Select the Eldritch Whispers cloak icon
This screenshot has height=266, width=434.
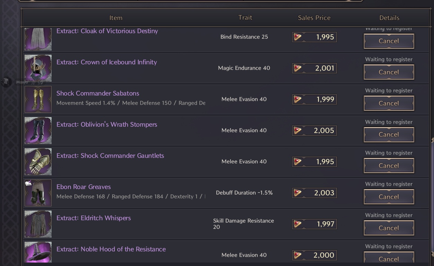click(x=38, y=224)
